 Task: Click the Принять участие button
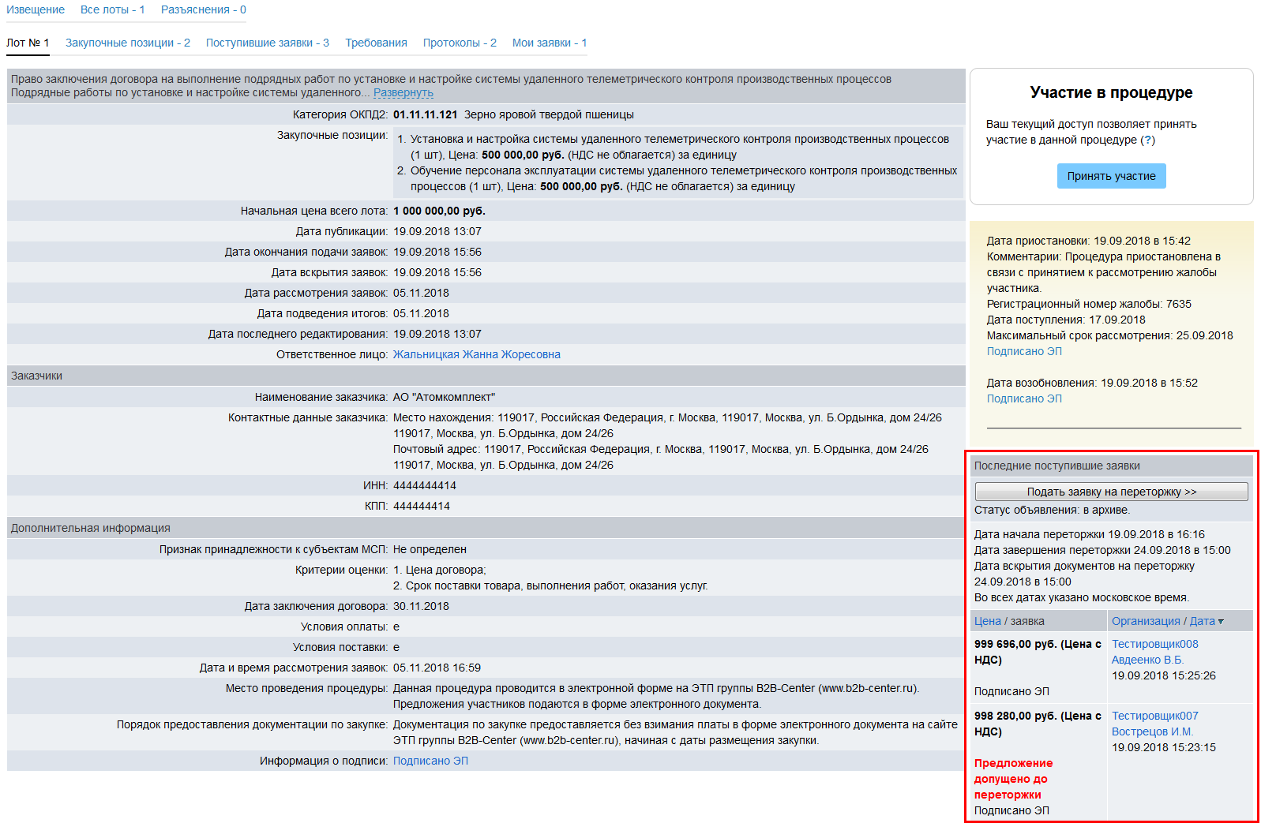pos(1111,176)
